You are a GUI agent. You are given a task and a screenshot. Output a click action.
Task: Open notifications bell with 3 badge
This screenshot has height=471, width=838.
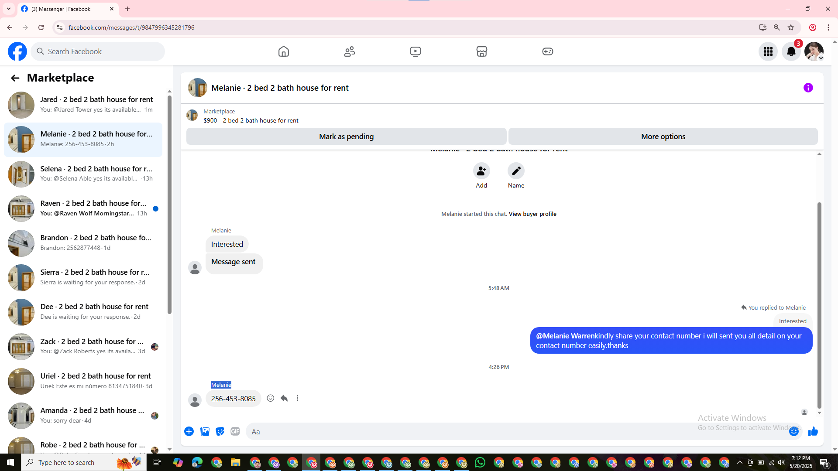(x=791, y=51)
